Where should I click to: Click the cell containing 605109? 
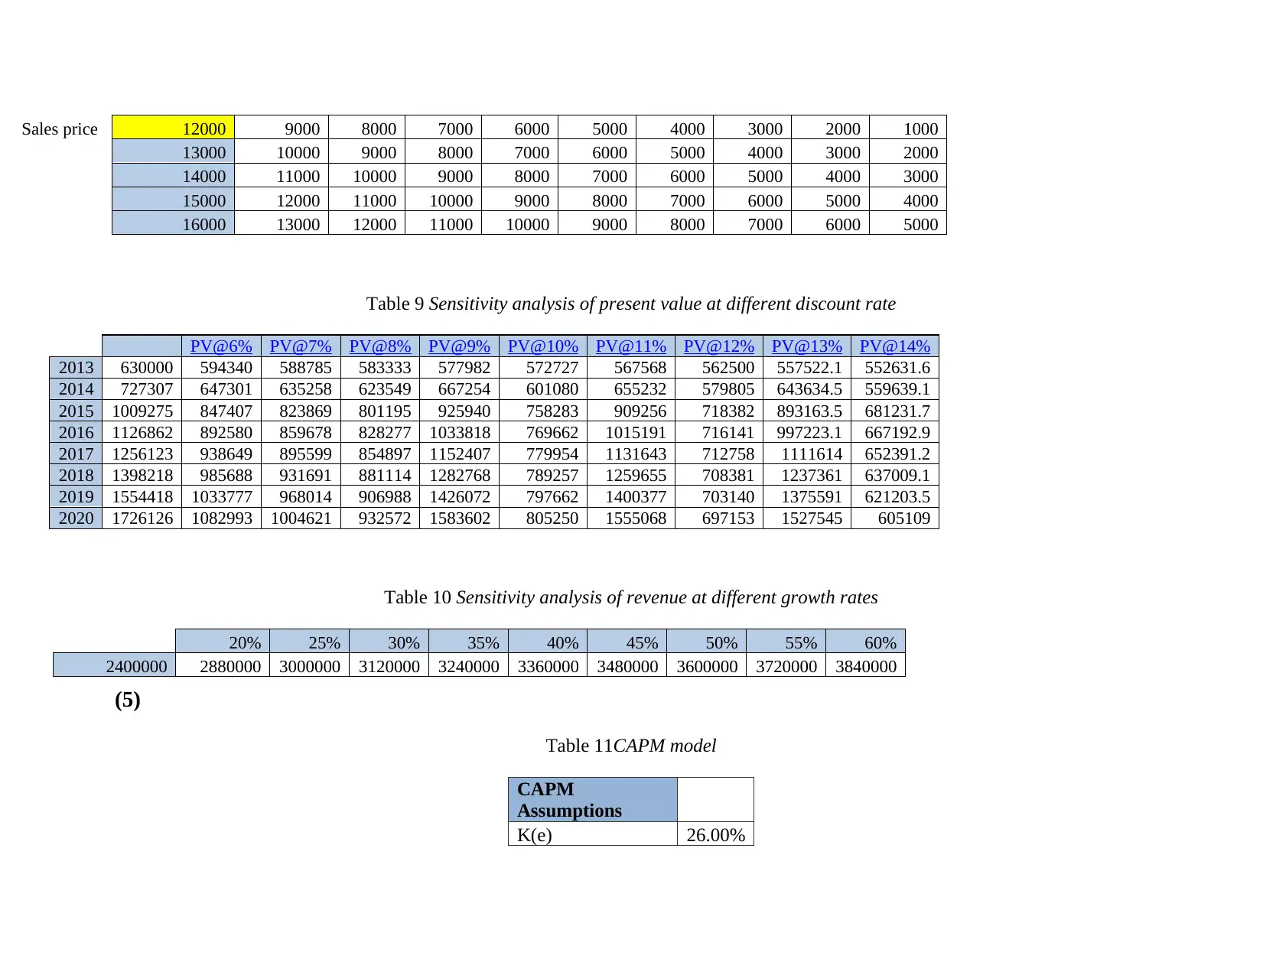[895, 518]
